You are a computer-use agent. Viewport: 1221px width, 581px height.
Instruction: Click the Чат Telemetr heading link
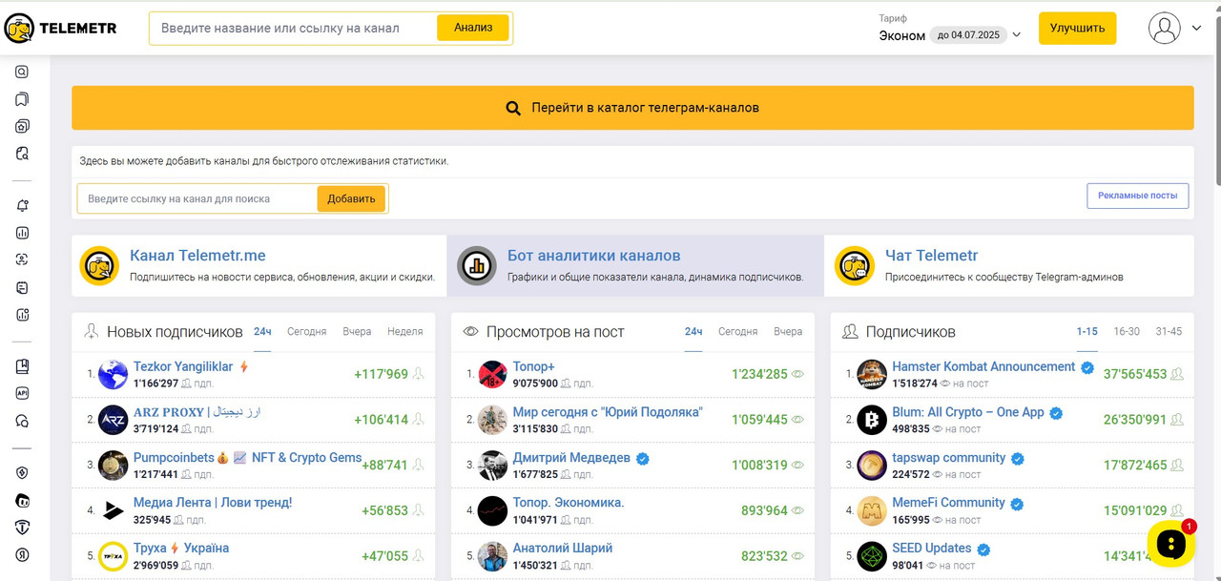click(x=931, y=256)
